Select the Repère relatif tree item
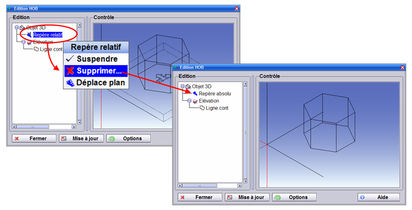This screenshot has height=210, width=412. tap(48, 35)
